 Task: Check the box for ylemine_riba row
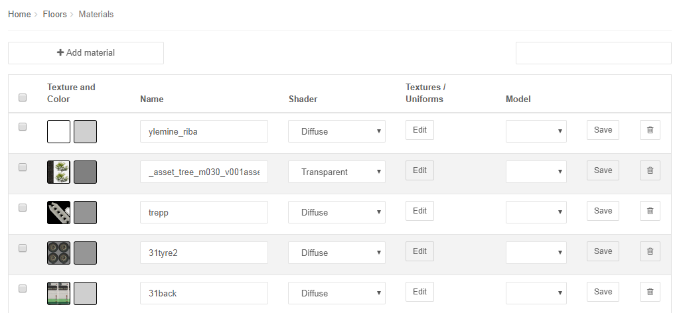tap(23, 127)
